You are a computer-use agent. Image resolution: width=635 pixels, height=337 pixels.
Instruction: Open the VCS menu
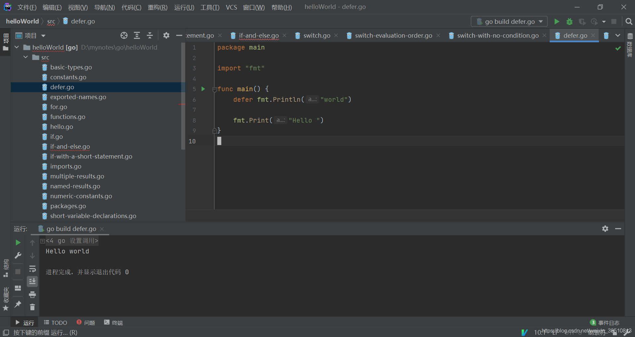coord(231,7)
